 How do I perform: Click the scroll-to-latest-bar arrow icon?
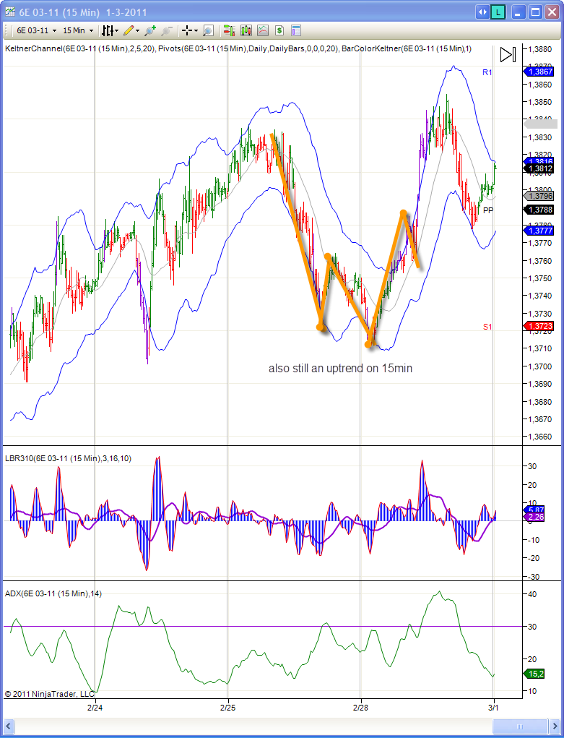[508, 55]
